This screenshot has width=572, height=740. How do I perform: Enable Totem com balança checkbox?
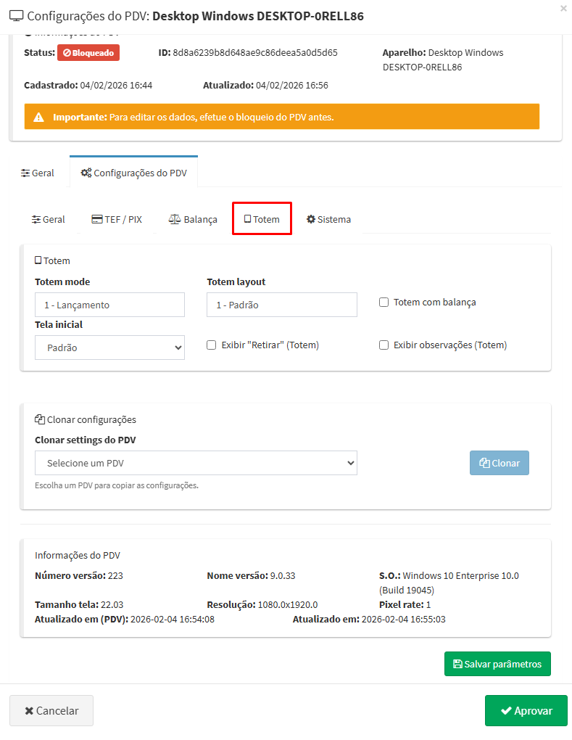384,303
